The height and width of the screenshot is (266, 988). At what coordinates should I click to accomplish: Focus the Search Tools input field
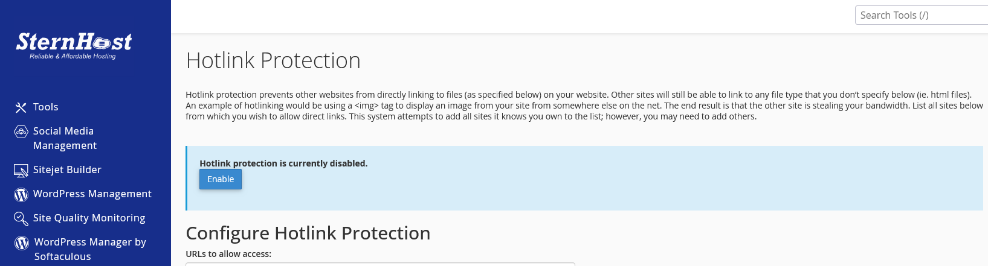pos(921,15)
